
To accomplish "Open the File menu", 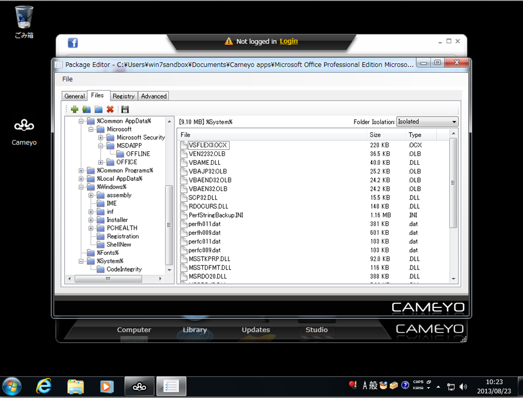I will pos(67,79).
